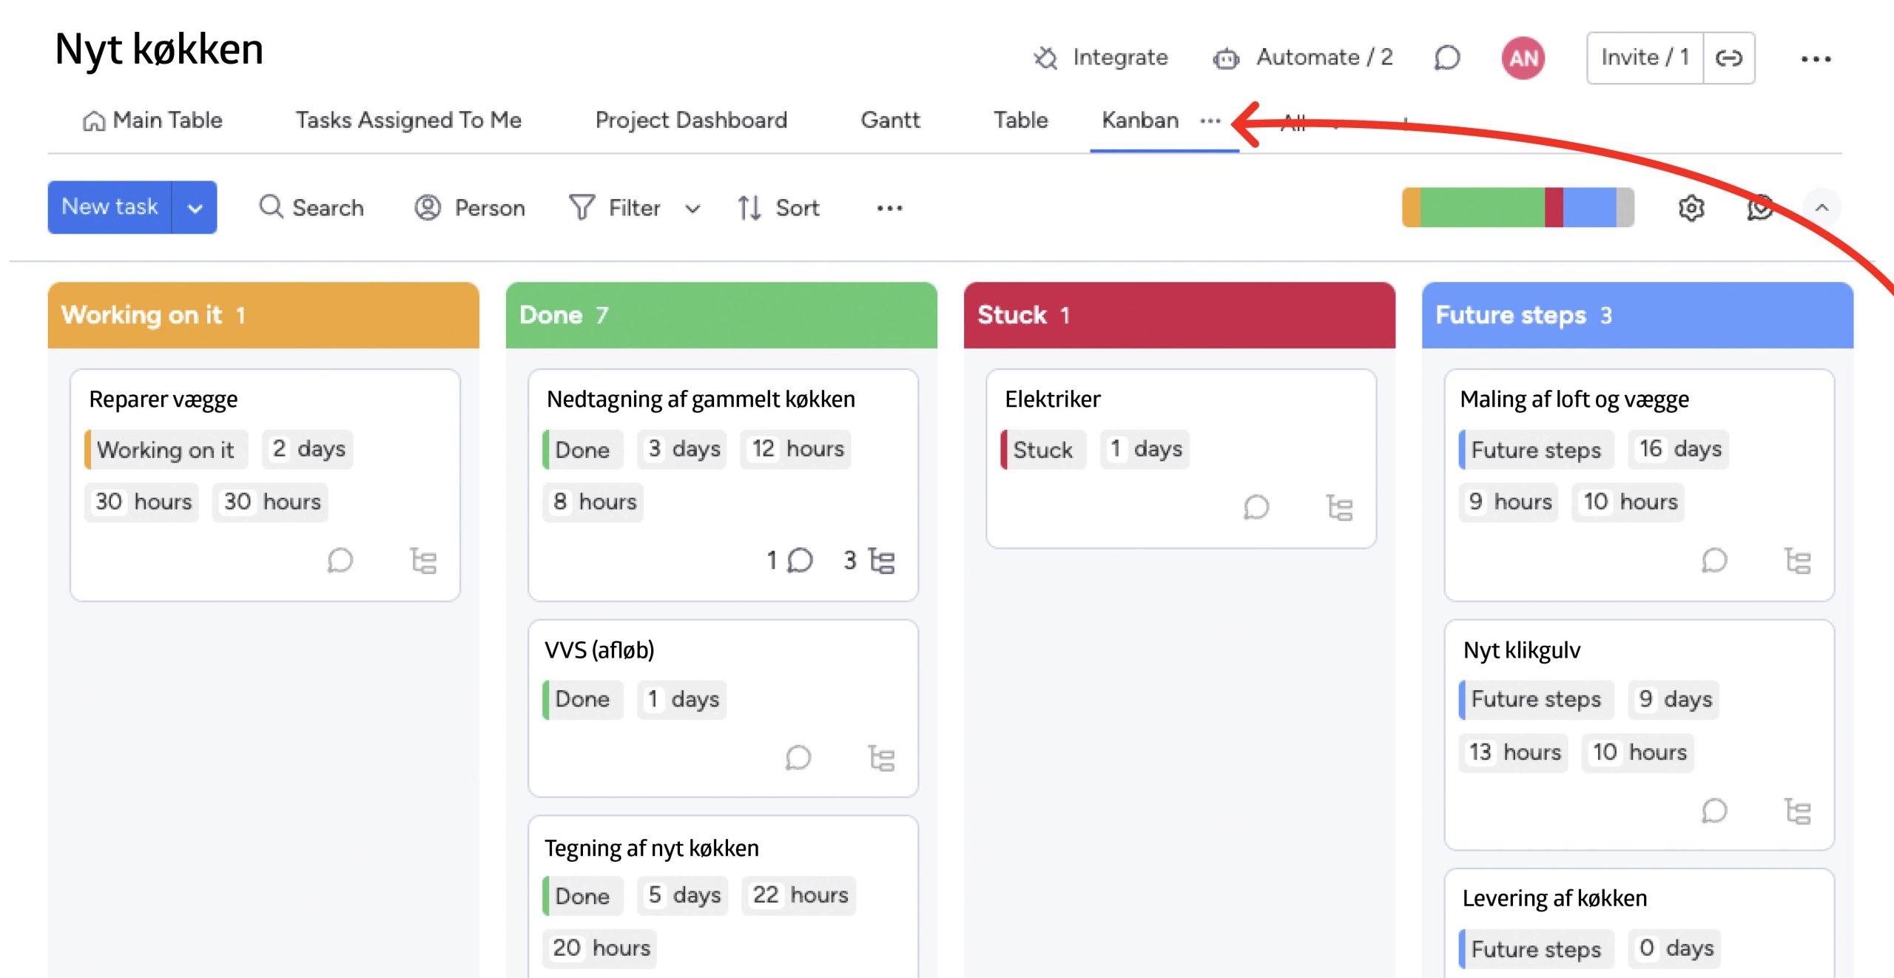Open updates on Nedtagning af gammelt køkken

coord(799,561)
